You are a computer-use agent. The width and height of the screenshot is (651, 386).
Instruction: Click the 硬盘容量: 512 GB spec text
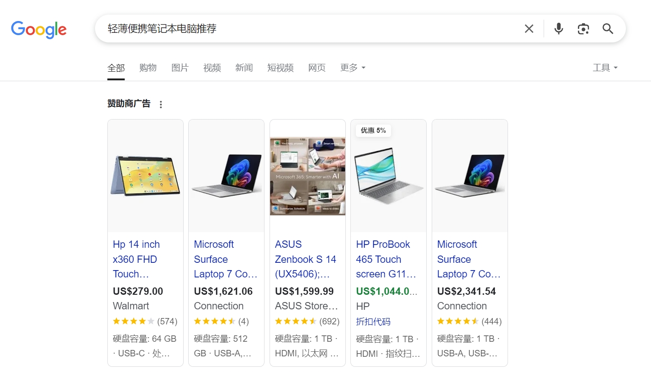click(x=222, y=346)
